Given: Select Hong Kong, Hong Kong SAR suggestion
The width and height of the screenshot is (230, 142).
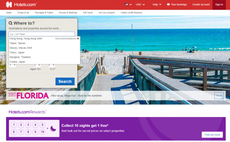Looking at the screenshot, I should pyautogui.click(x=44, y=39).
